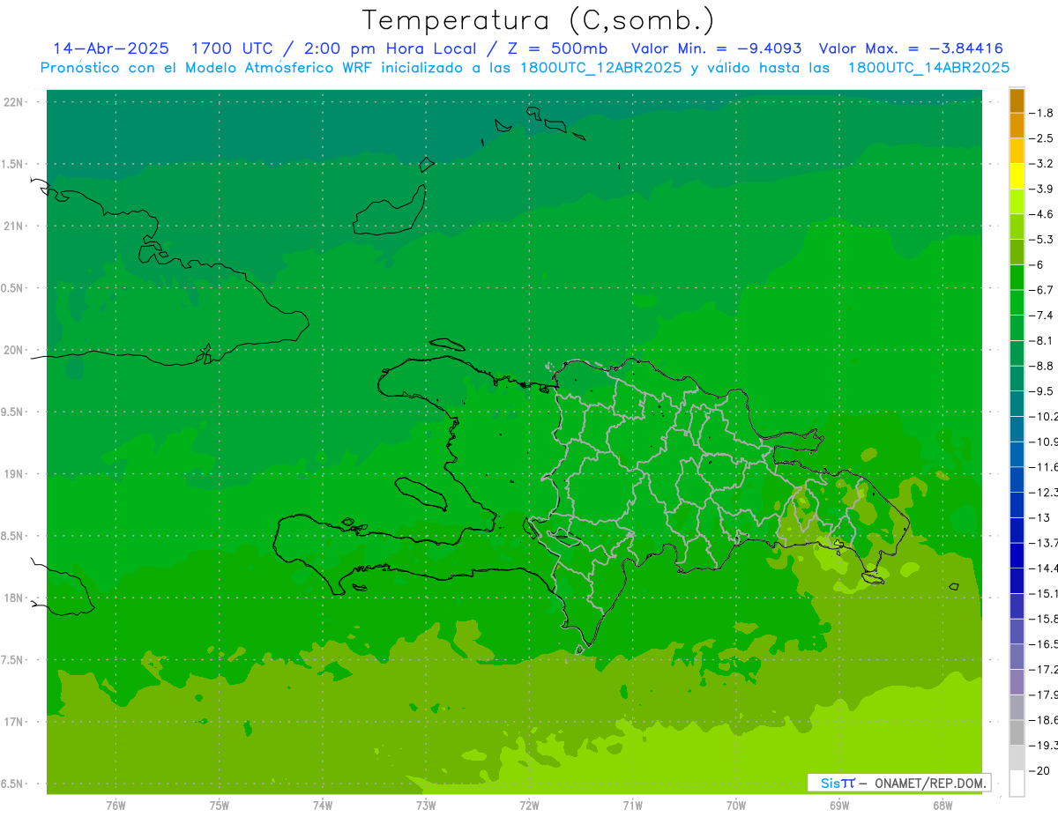Click the "75W" longitude label
This screenshot has height=817, width=1058.
pyautogui.click(x=220, y=806)
